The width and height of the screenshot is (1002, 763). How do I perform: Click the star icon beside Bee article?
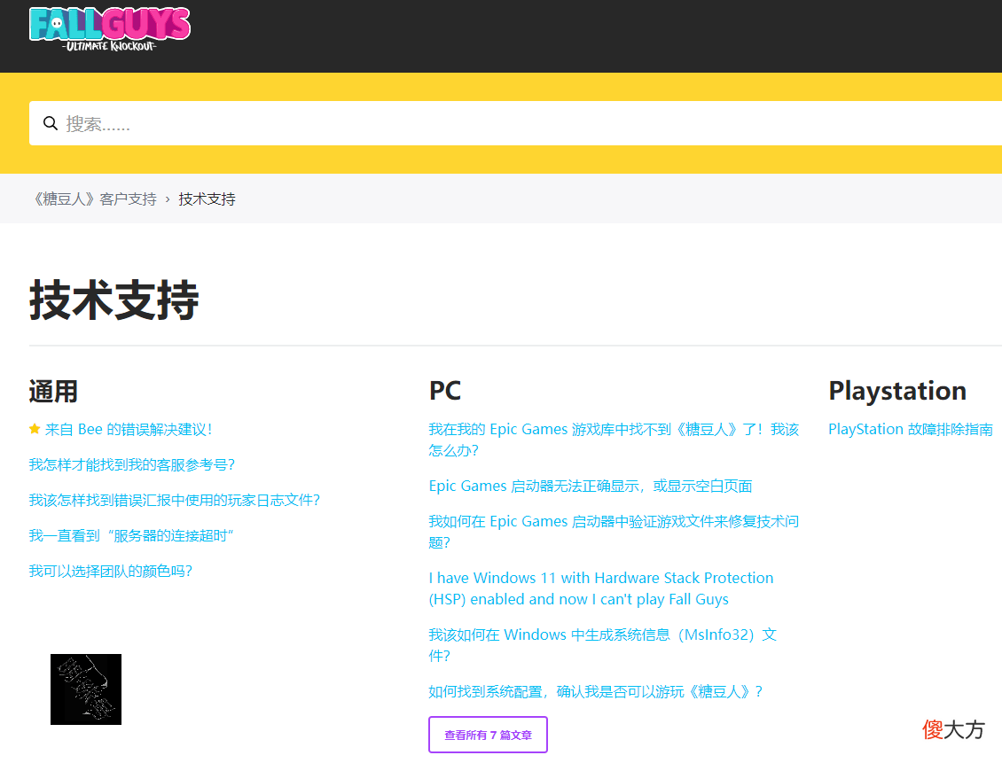coord(35,429)
